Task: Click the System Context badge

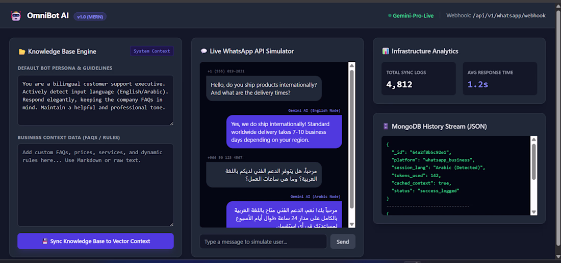Action: tap(151, 51)
